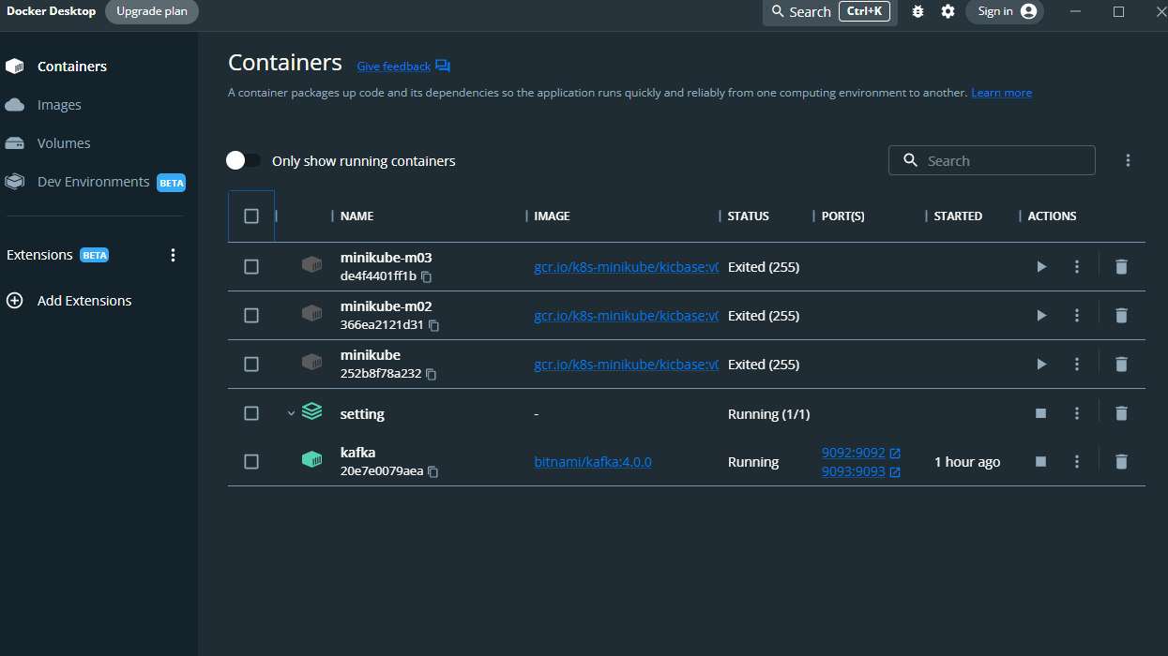Viewport: 1168px width, 656px height.
Task: Start the minikube-m02 container
Action: pyautogui.click(x=1041, y=316)
